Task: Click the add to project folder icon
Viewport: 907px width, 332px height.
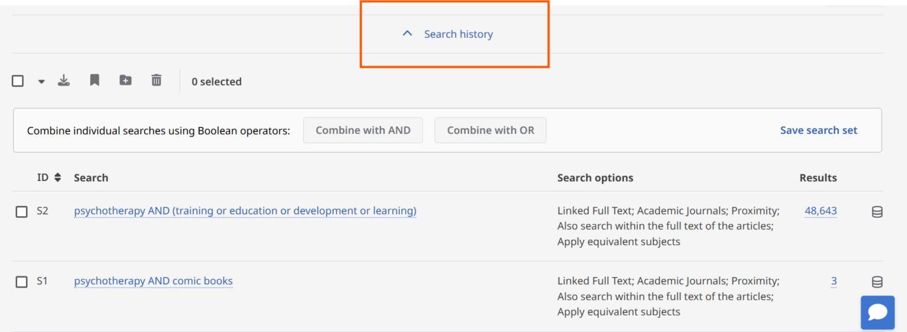Action: (x=125, y=80)
